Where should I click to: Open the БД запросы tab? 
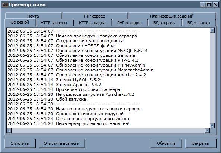click(165, 23)
